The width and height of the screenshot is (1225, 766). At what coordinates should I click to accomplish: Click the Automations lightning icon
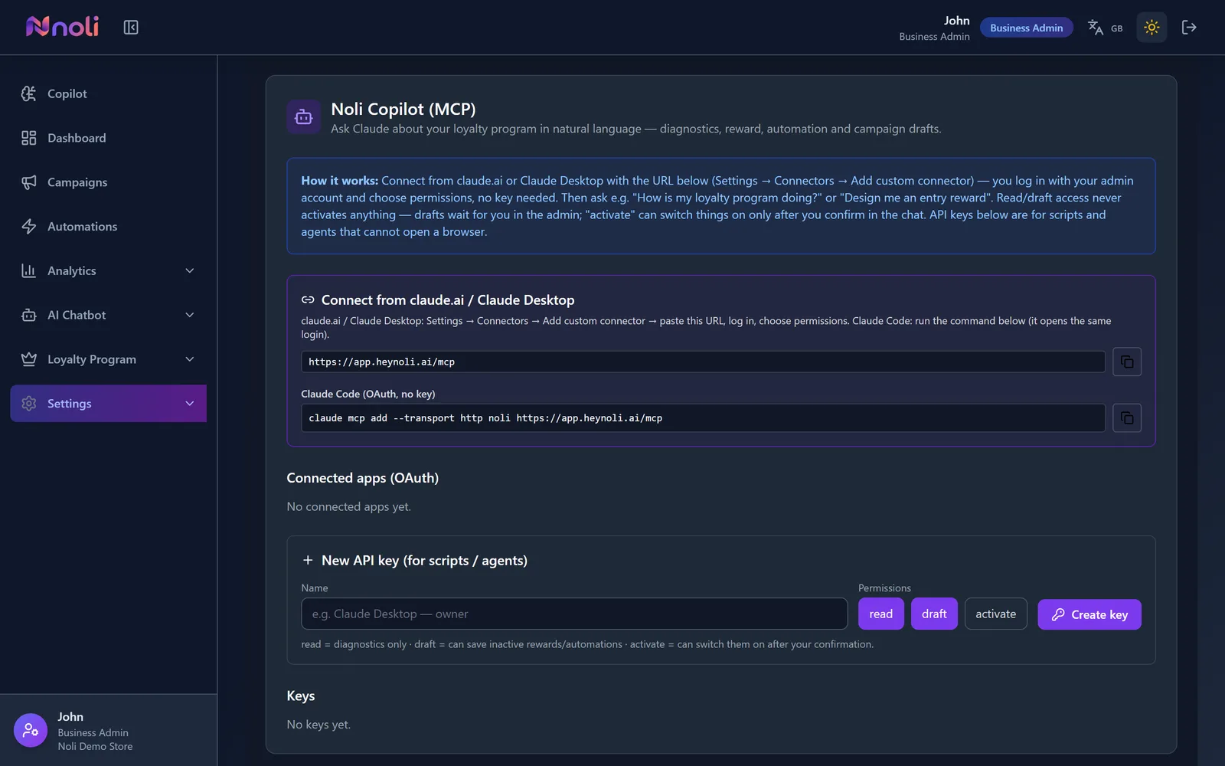point(29,227)
